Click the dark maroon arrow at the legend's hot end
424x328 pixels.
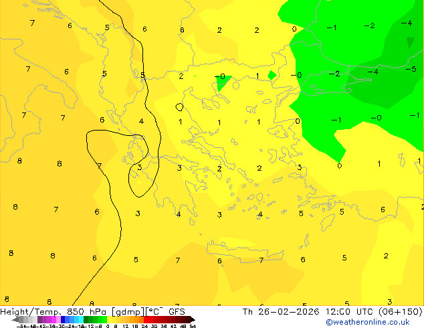point(193,319)
